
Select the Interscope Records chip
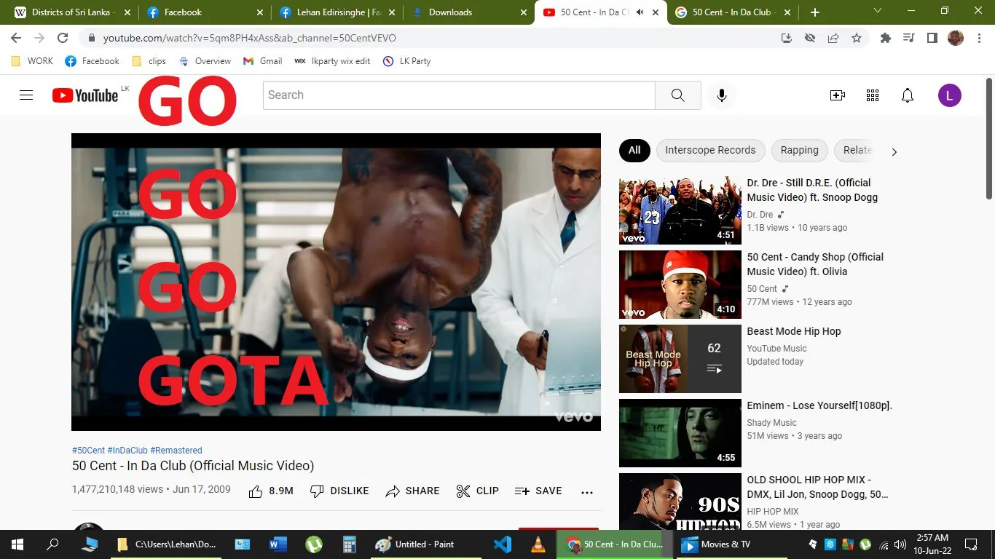tap(710, 151)
